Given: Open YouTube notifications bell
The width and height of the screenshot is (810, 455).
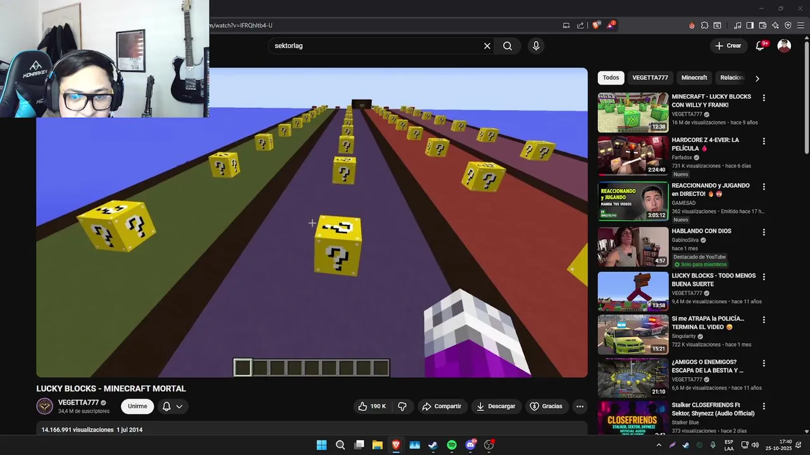Looking at the screenshot, I should (x=761, y=45).
